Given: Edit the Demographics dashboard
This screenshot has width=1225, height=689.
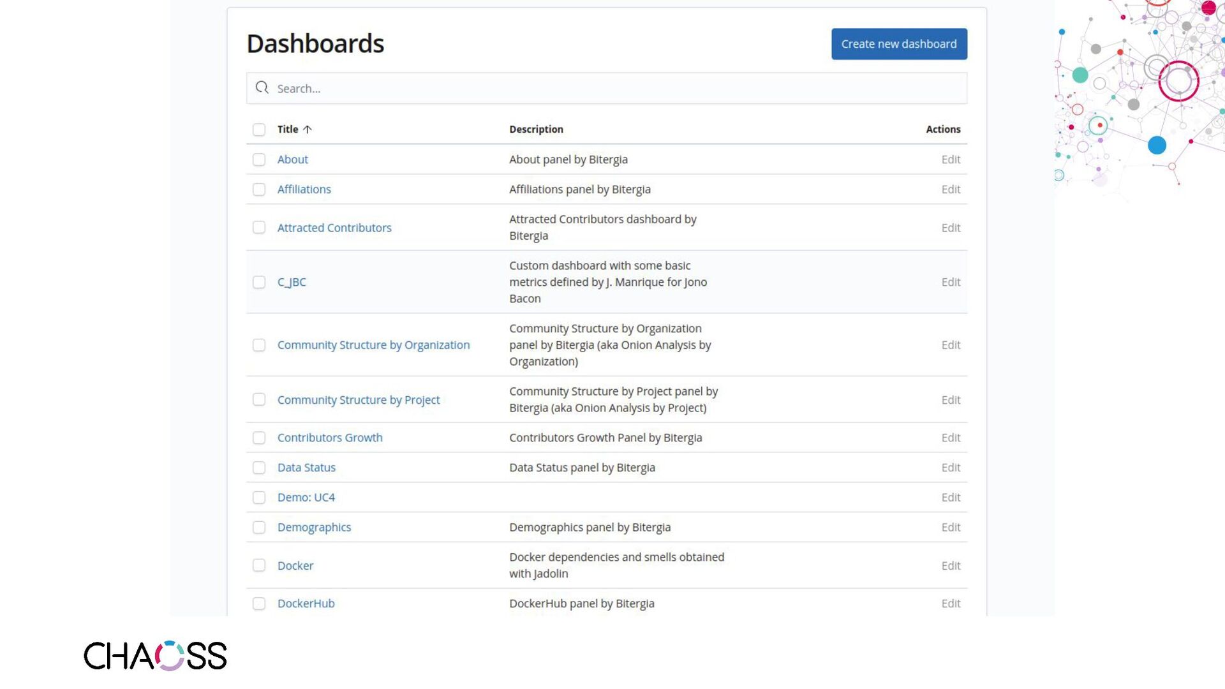Looking at the screenshot, I should tap(950, 528).
